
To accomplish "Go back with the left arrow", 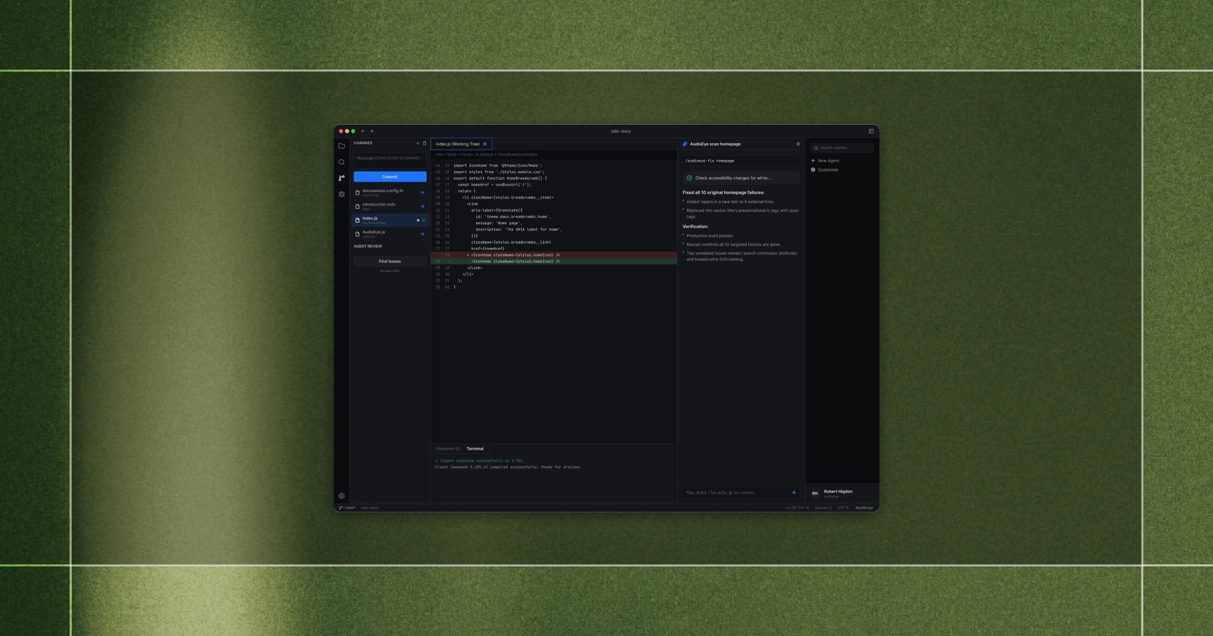I will coord(363,131).
